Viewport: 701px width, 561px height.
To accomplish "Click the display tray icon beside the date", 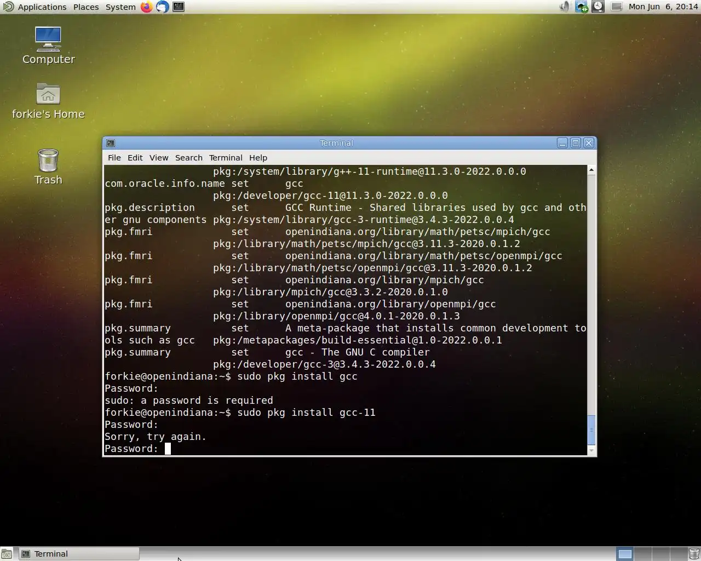I will pyautogui.click(x=616, y=7).
